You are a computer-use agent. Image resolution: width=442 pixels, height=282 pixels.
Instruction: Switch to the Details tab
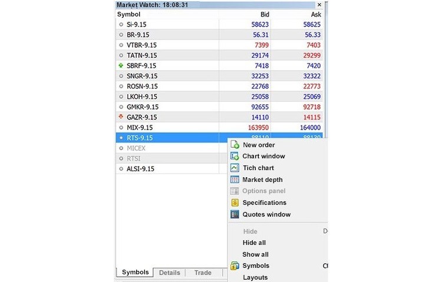pos(169,273)
